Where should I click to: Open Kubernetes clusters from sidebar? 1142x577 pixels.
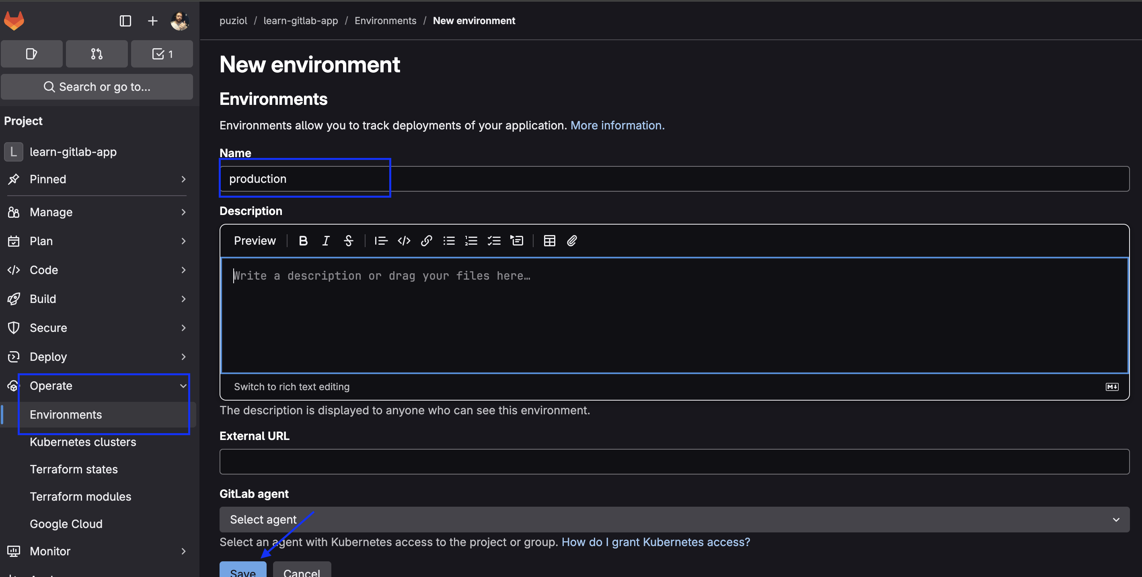(83, 442)
